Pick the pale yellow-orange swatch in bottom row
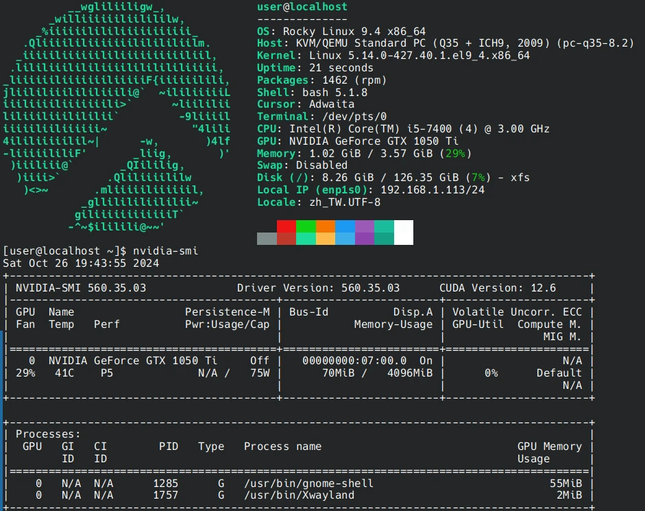 click(x=326, y=239)
